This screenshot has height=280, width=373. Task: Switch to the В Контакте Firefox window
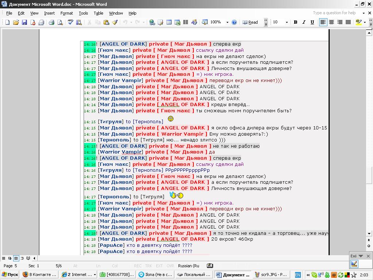click(39, 275)
